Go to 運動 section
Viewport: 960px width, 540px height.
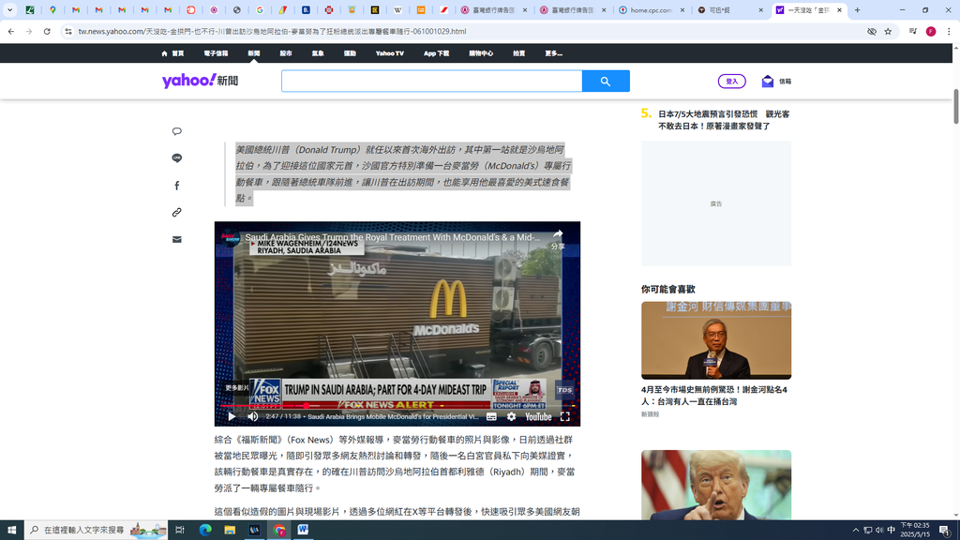[x=350, y=53]
